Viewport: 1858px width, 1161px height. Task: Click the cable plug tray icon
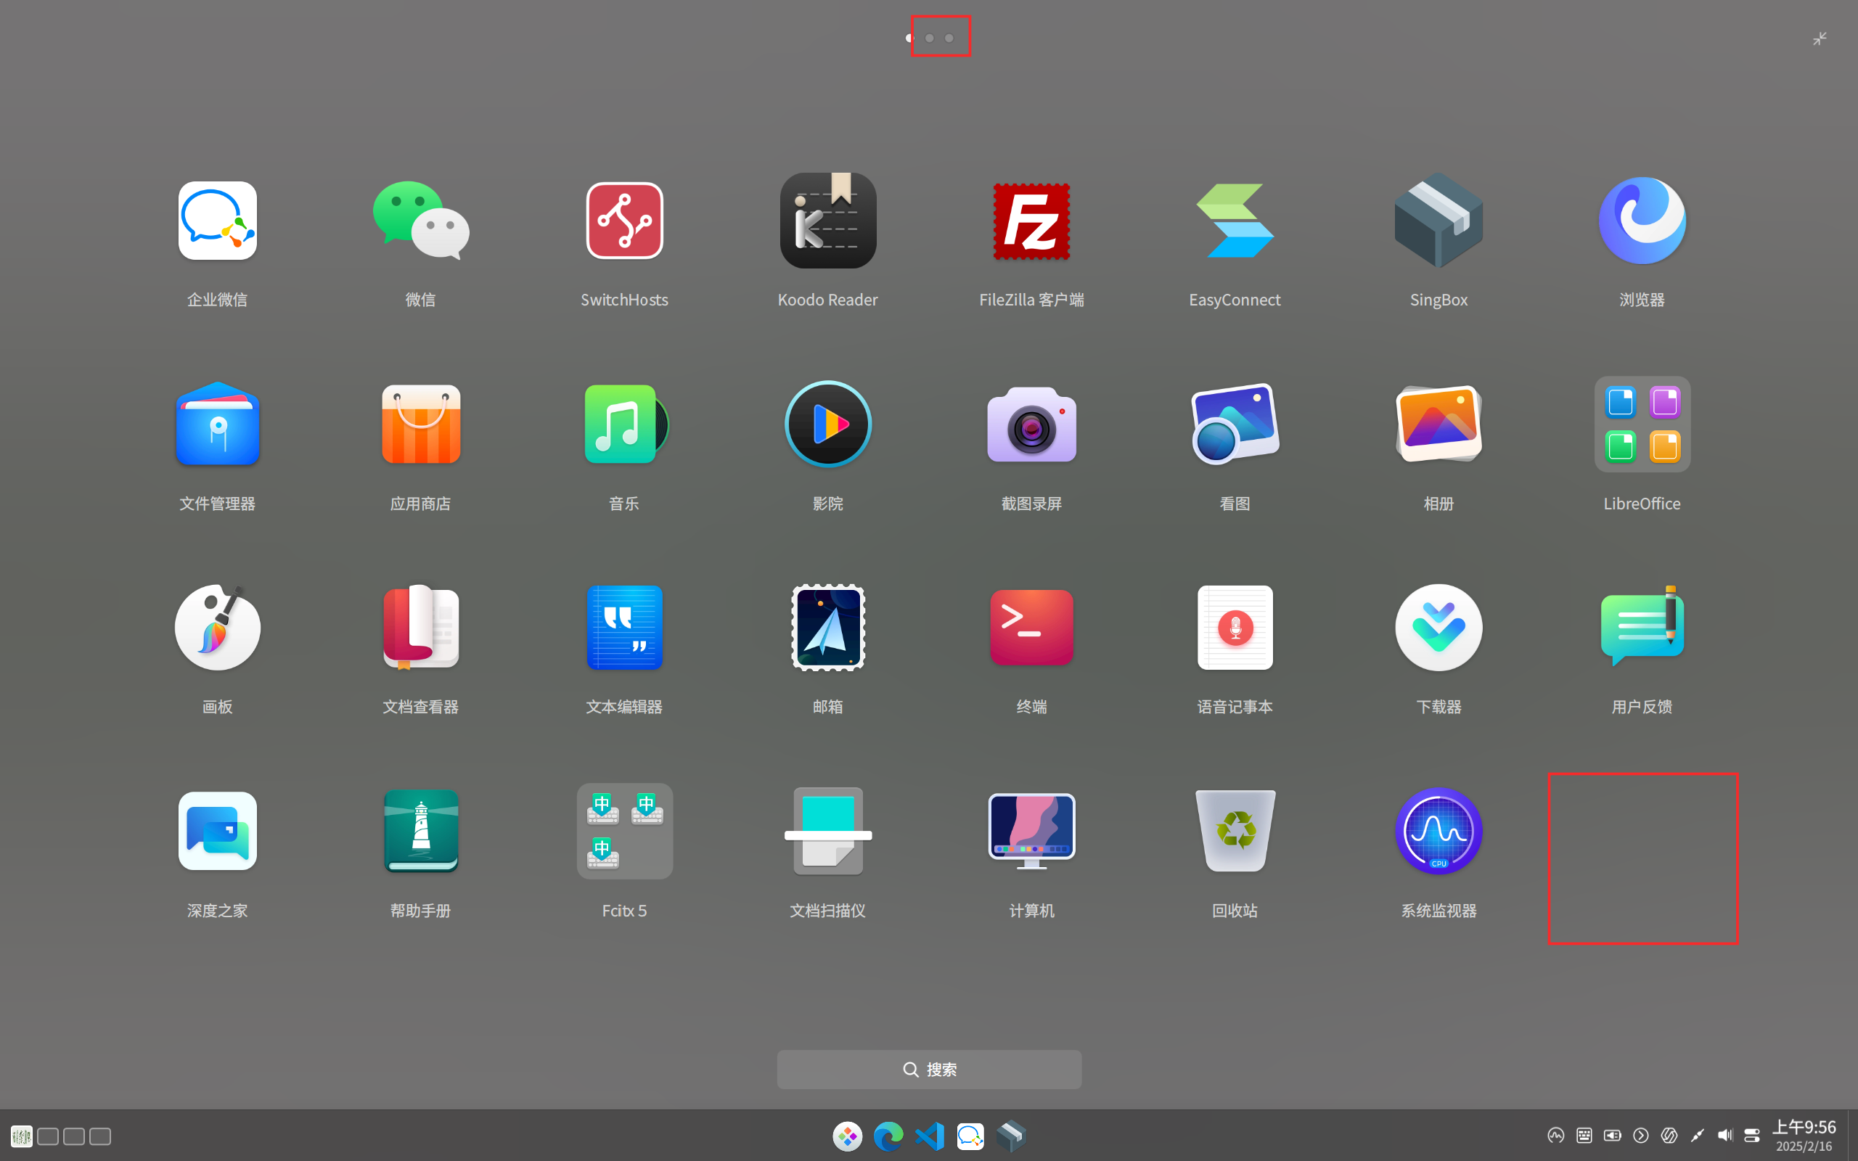1697,1135
